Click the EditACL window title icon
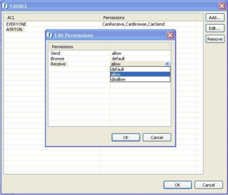This screenshot has width=228, height=195. point(5,6)
